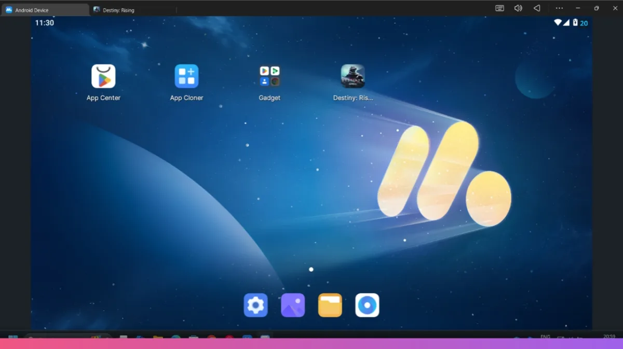Open the emulator keyboard mapping icon

(x=499, y=8)
